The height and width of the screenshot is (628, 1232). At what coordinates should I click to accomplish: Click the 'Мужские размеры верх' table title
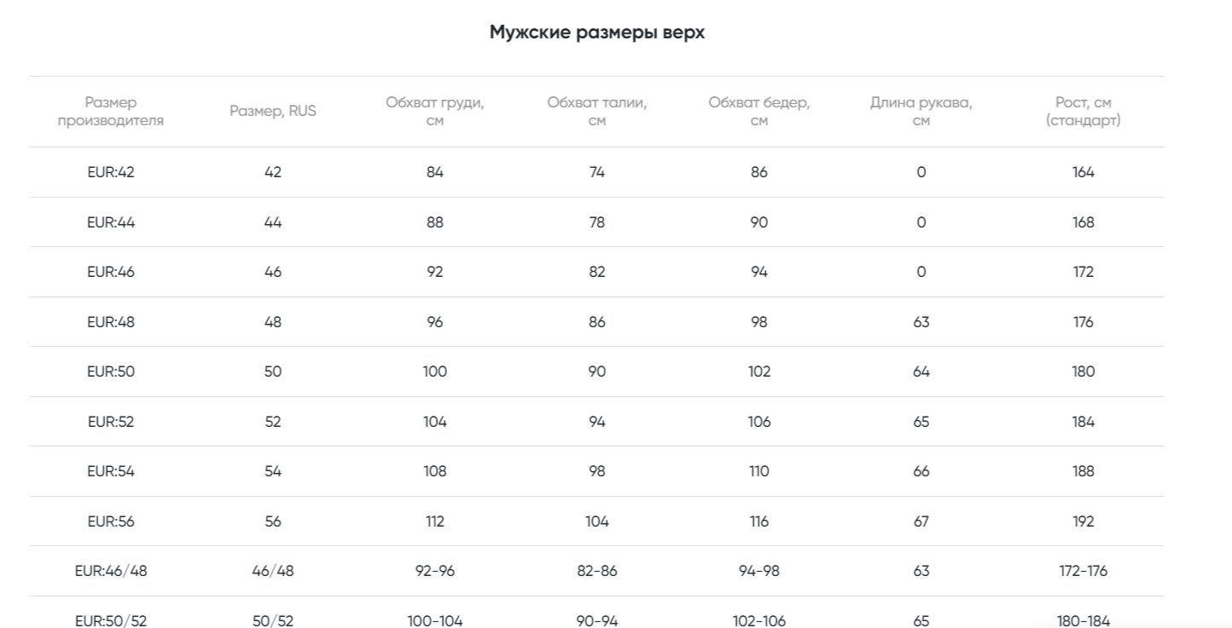pos(597,33)
